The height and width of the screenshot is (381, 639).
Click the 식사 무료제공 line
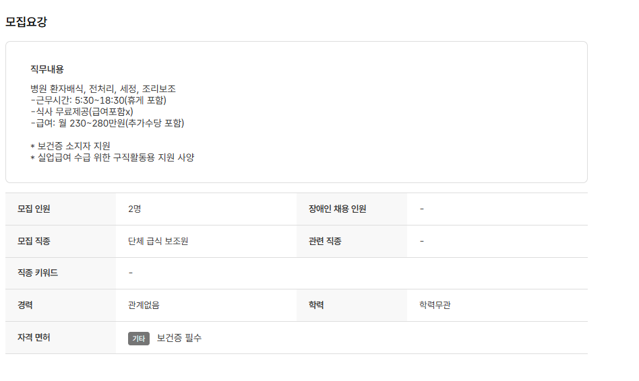coord(82,112)
